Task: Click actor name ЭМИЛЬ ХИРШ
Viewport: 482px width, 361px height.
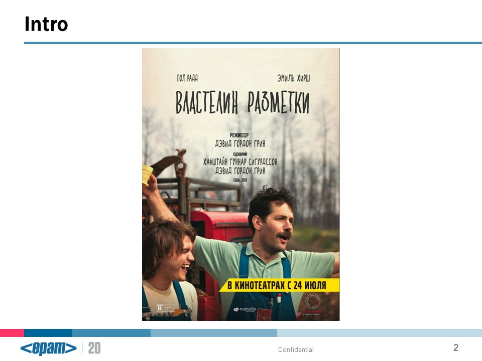Action: [x=294, y=78]
